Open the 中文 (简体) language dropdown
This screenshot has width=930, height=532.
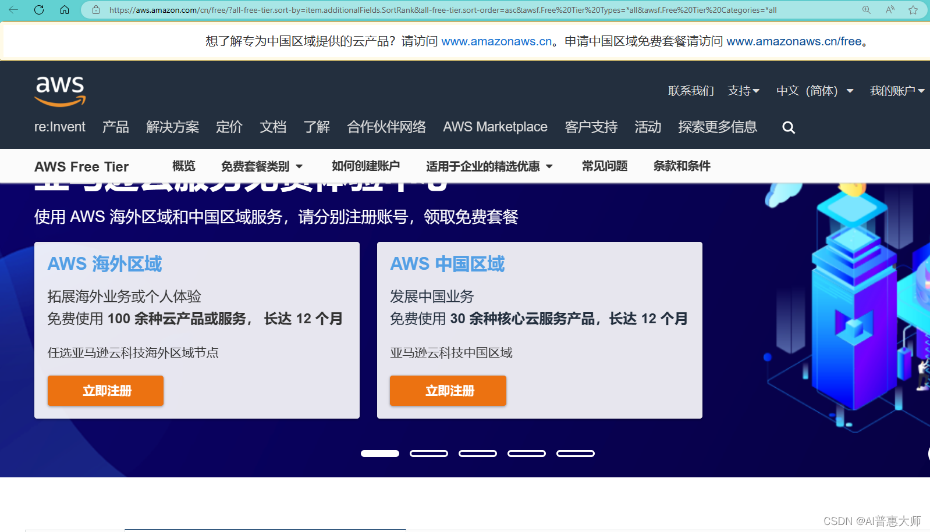coord(815,91)
